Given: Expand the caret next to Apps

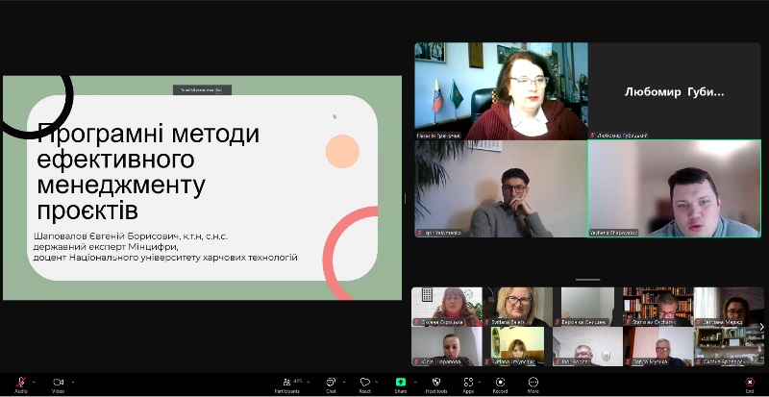Looking at the screenshot, I should point(482,382).
